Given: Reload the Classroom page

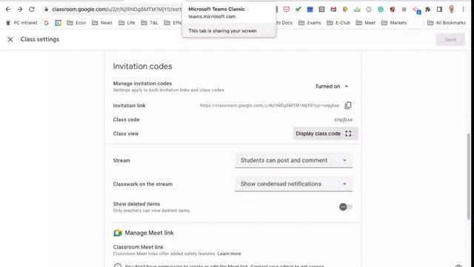Looking at the screenshot, I should pyautogui.click(x=32, y=10).
